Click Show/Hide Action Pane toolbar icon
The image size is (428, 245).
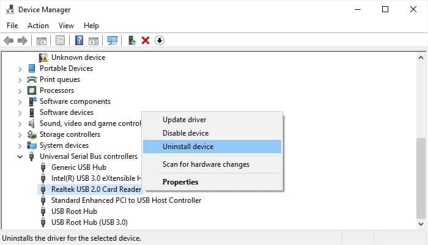point(94,41)
